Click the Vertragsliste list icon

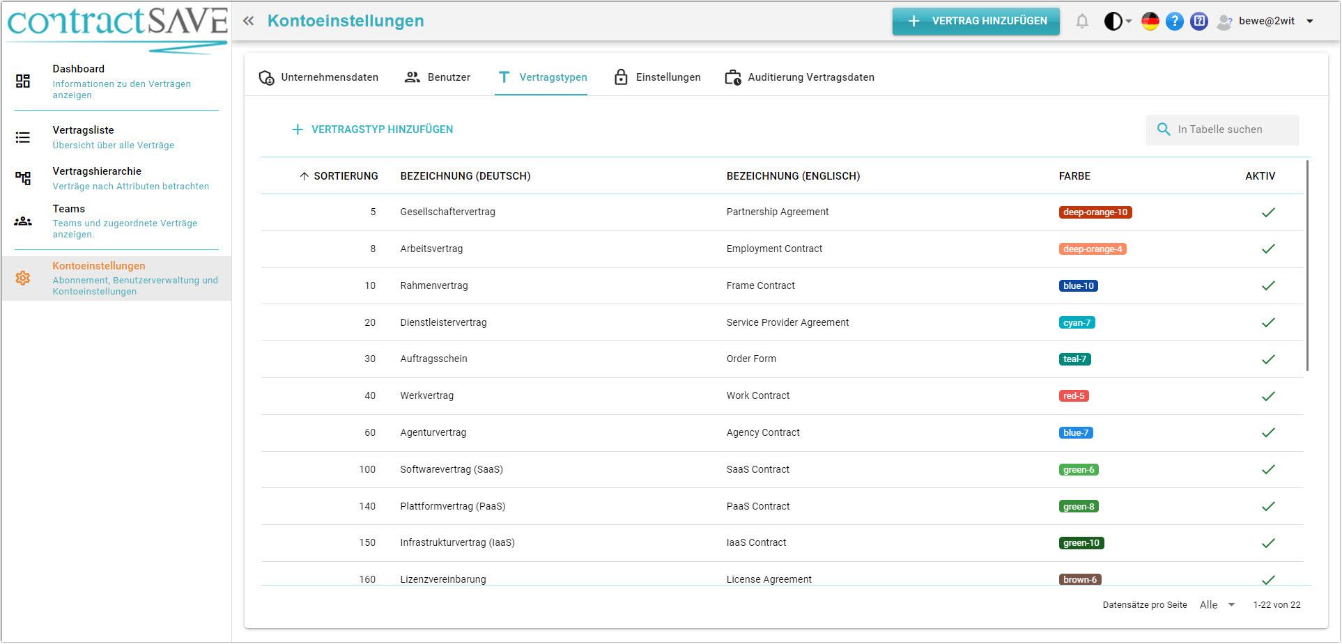click(23, 137)
